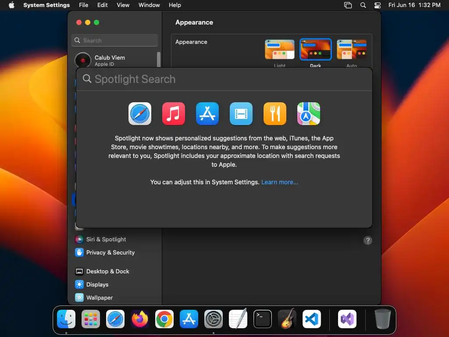Choose the Dark appearance thumbnail

pyautogui.click(x=316, y=50)
